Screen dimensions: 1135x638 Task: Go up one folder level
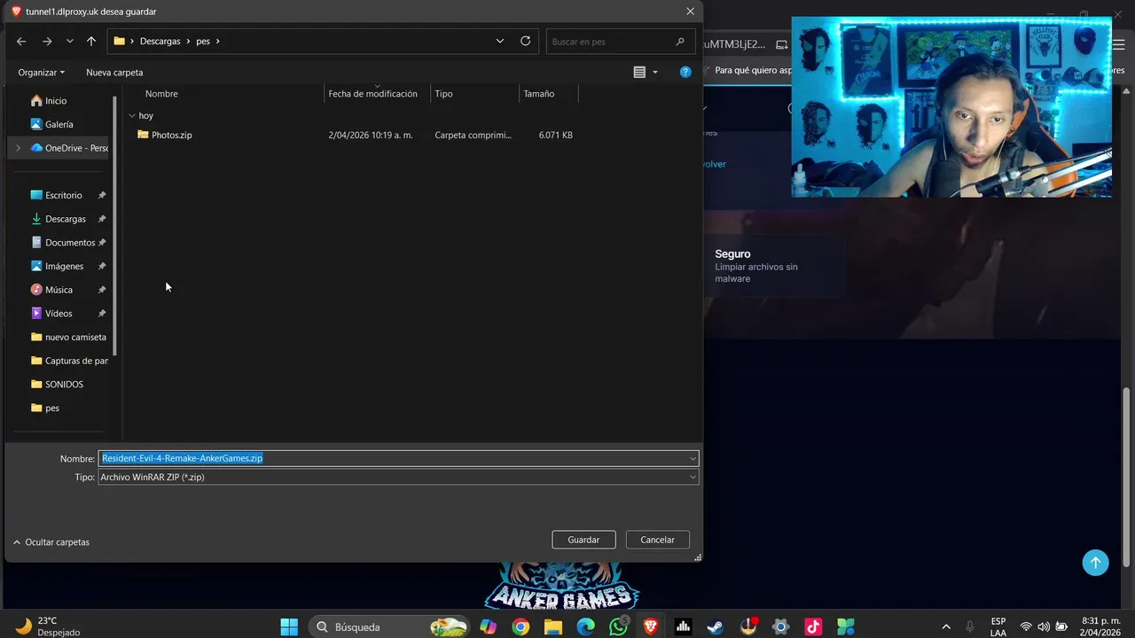91,41
